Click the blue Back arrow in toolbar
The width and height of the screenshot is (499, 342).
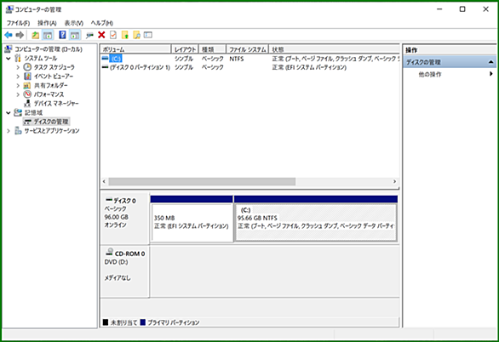click(x=9, y=35)
